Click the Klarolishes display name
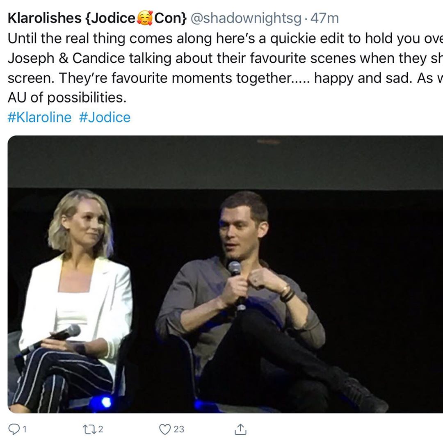 (44, 18)
